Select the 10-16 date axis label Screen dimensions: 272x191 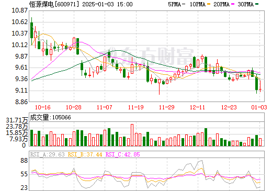pyautogui.click(x=43, y=107)
